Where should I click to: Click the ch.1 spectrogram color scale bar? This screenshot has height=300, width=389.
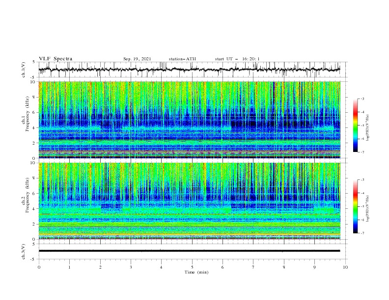point(355,125)
